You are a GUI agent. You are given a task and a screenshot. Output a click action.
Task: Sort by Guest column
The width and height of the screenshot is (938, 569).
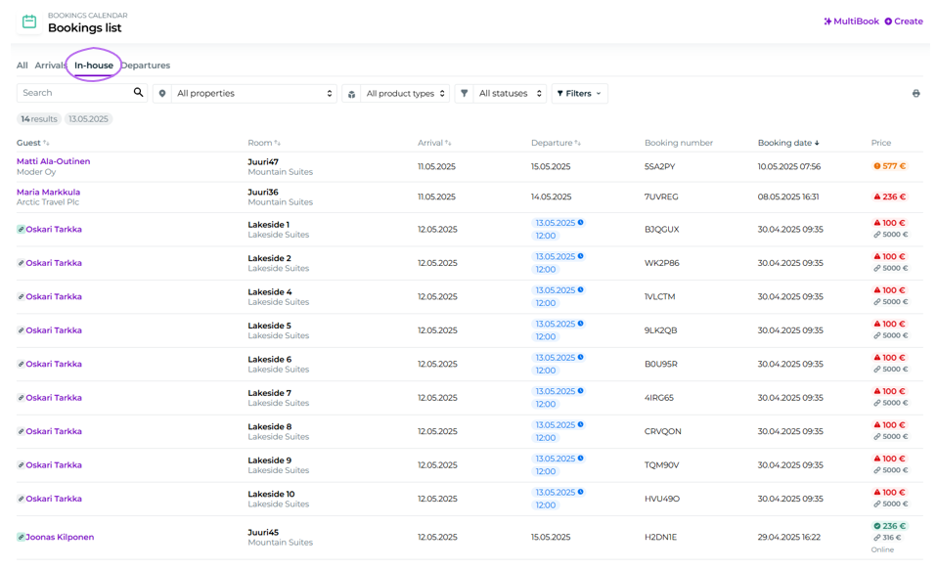(x=33, y=143)
